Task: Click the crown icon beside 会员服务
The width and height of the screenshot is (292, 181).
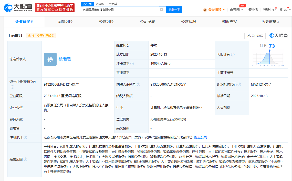Action: point(205,10)
